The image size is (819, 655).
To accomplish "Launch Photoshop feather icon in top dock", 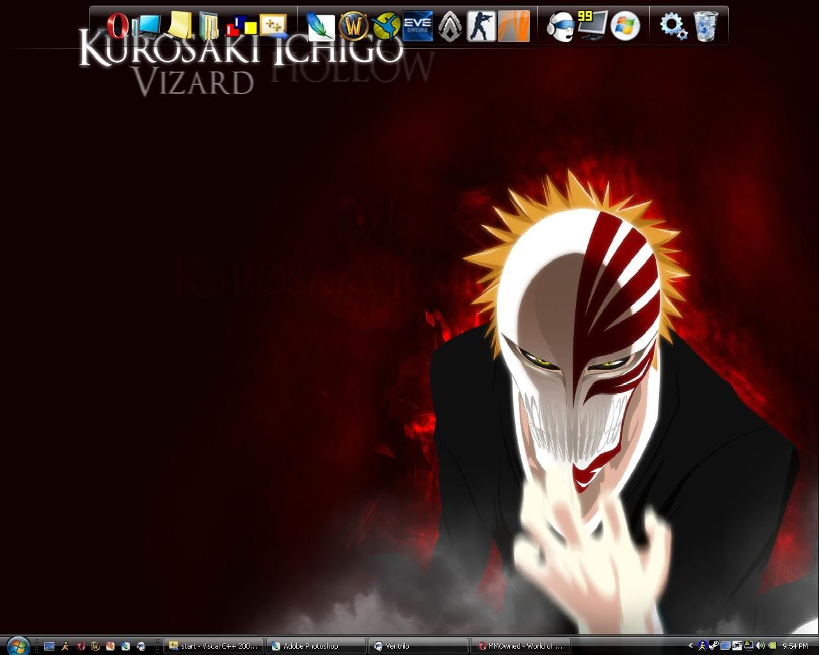I will click(x=320, y=27).
